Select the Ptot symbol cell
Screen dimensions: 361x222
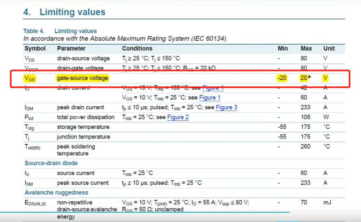pyautogui.click(x=29, y=117)
